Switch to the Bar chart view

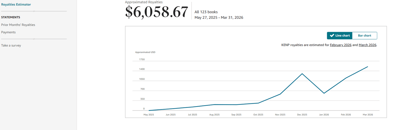coord(364,35)
